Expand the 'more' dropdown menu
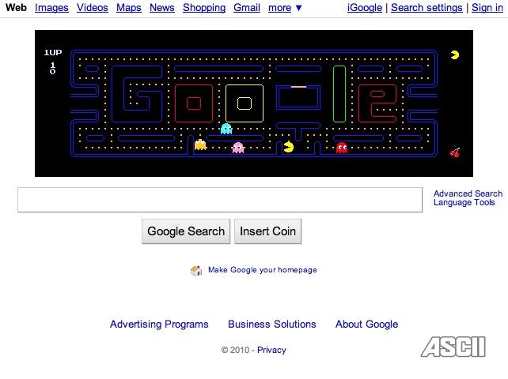Screen dimensions: 508x379 pyautogui.click(x=285, y=8)
